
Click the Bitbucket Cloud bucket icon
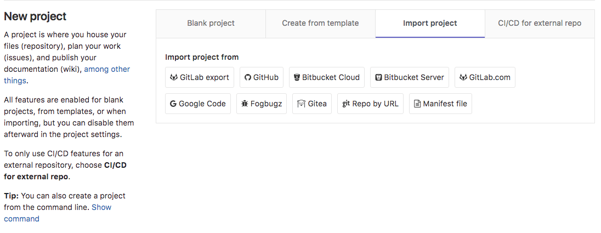click(x=297, y=77)
